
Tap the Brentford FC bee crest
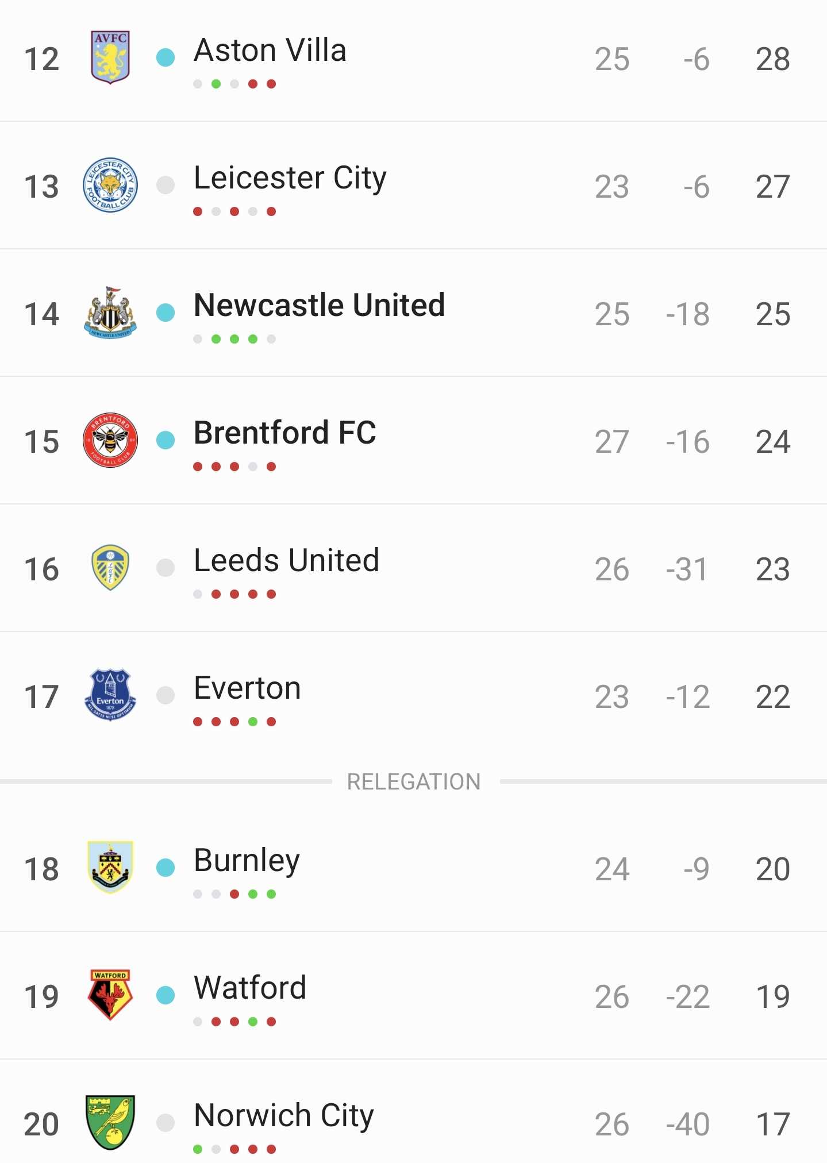[x=110, y=440]
